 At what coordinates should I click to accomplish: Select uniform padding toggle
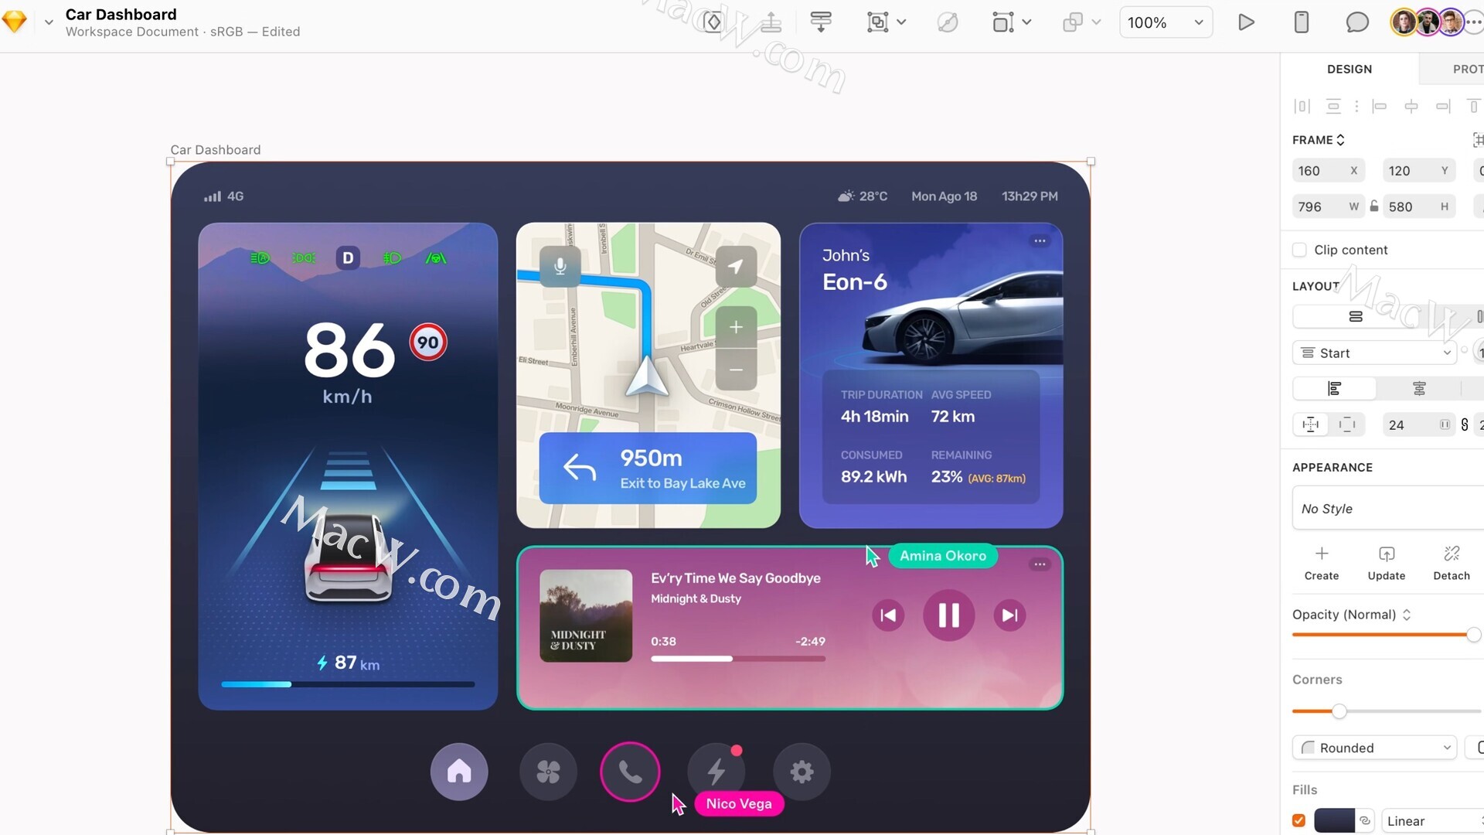point(1311,424)
